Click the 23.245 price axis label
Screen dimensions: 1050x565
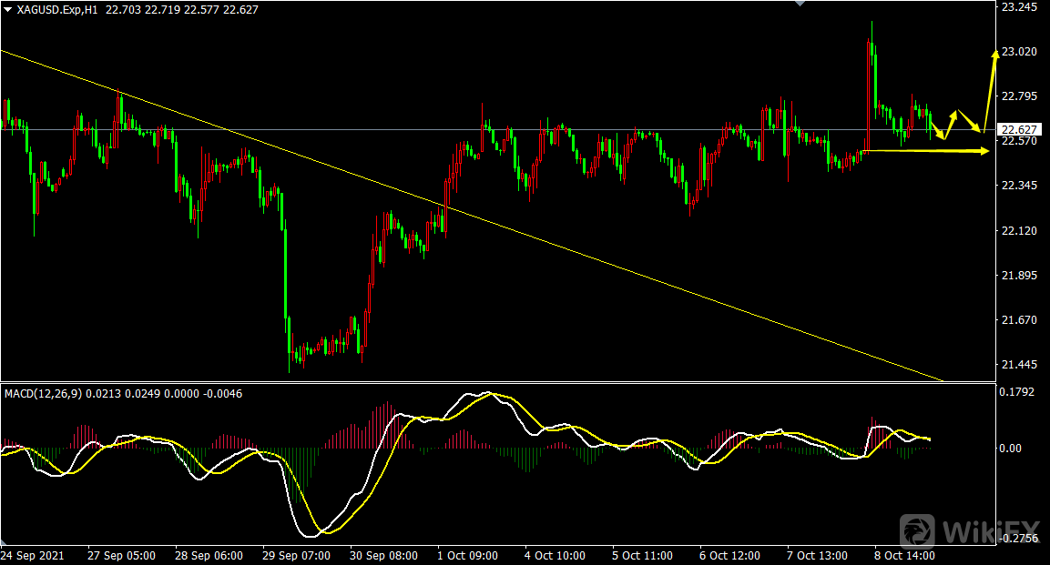[1019, 7]
